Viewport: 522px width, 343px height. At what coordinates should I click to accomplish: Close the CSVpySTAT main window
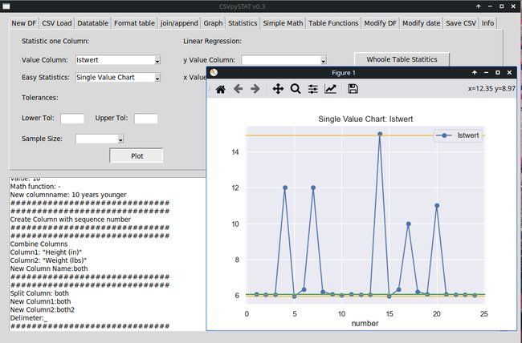(513, 6)
